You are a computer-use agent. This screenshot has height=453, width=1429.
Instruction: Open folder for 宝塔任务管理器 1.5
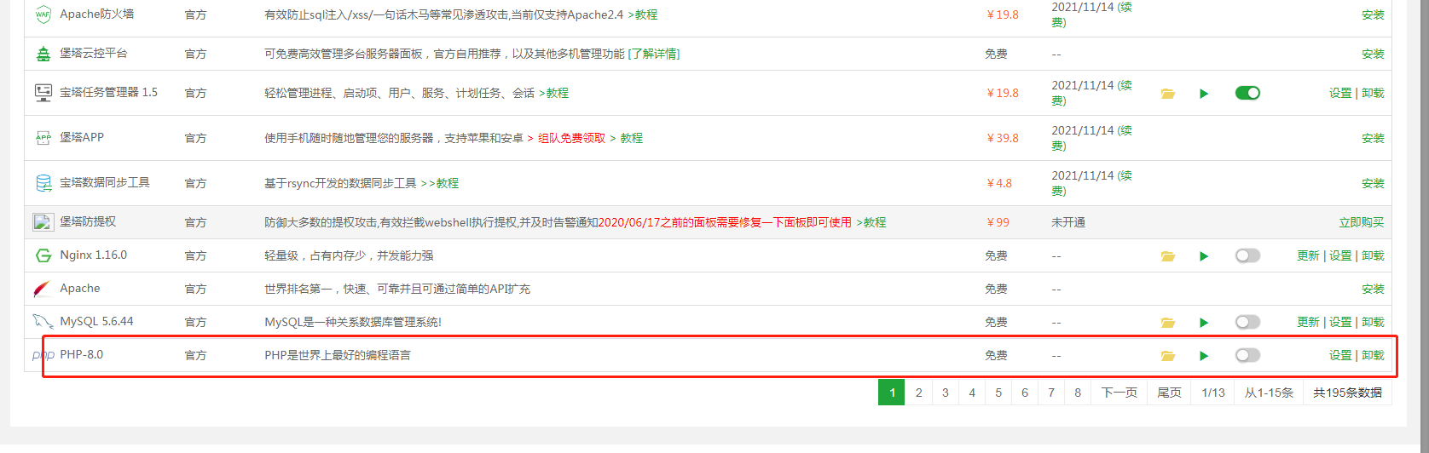[x=1168, y=94]
